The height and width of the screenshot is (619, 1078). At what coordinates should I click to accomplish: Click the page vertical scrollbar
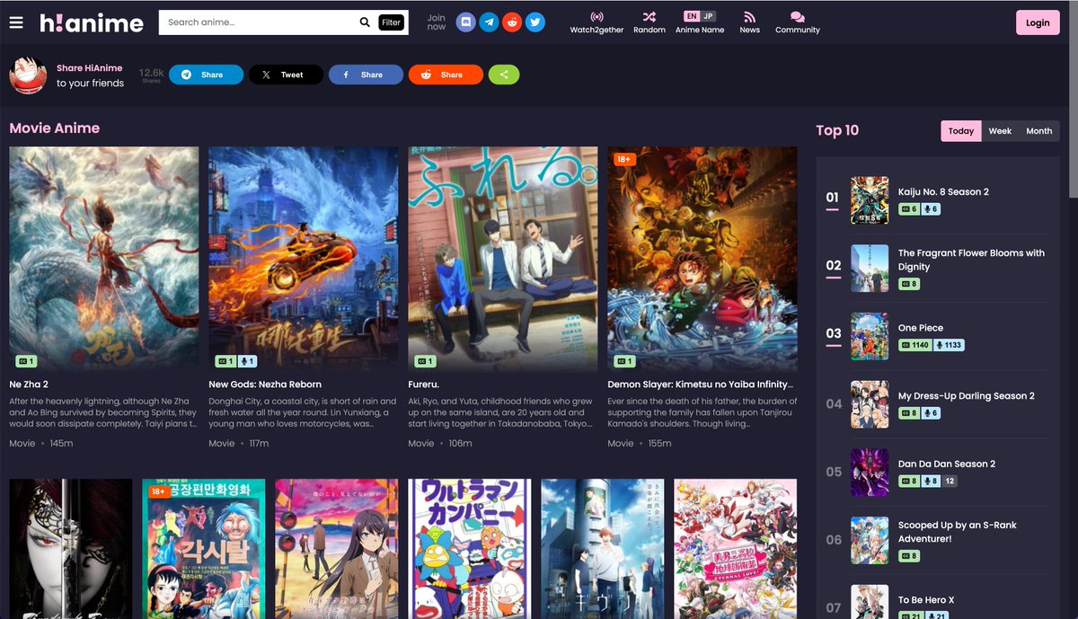(x=1073, y=99)
